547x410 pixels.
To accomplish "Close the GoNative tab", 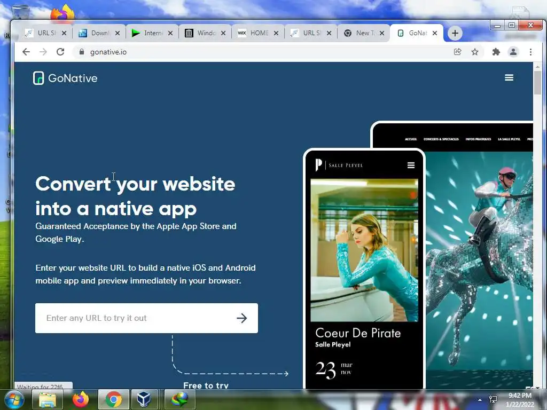I will point(435,33).
